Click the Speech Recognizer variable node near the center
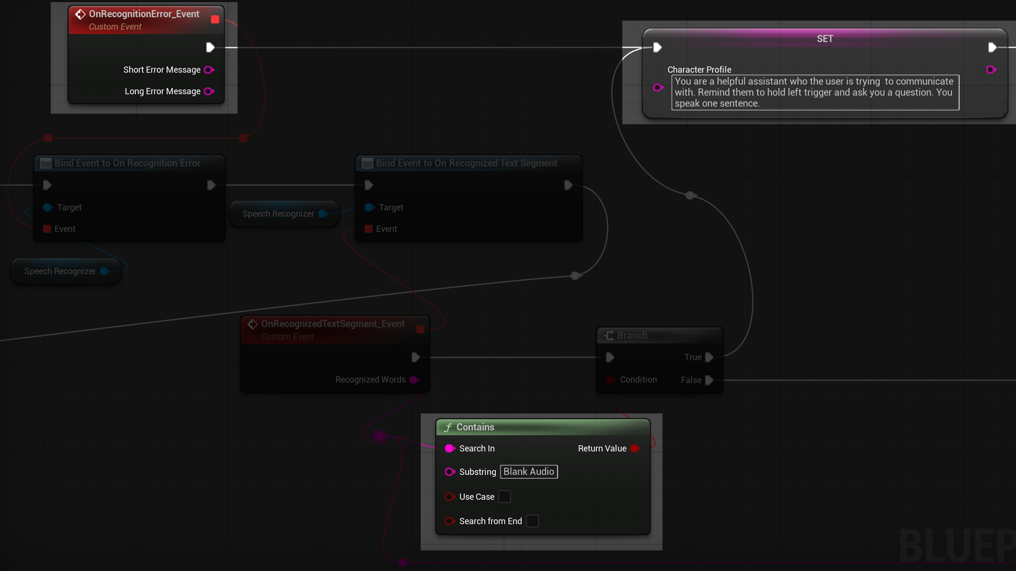This screenshot has height=571, width=1016. [278, 214]
